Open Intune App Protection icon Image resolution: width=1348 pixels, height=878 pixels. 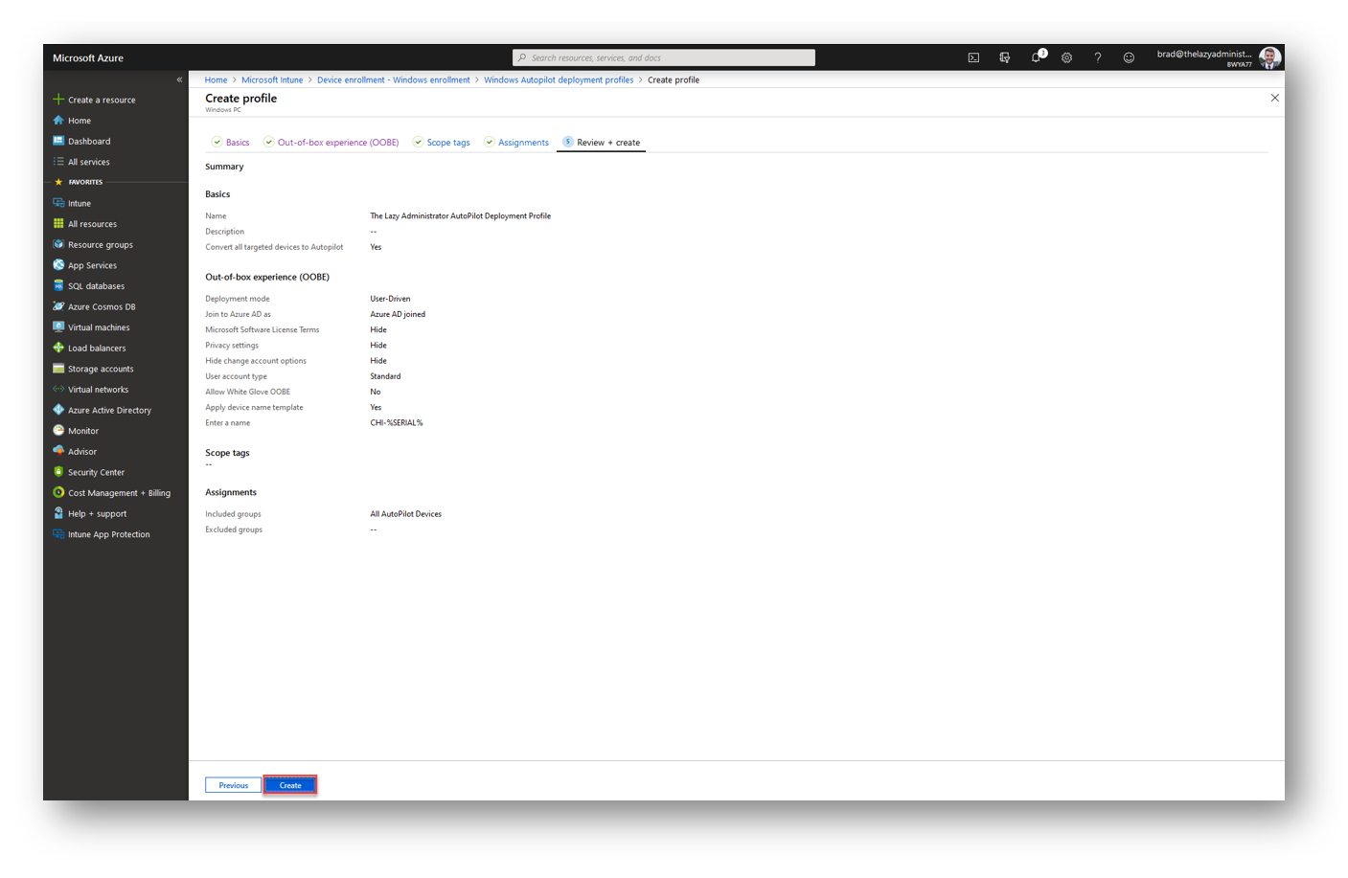click(58, 534)
